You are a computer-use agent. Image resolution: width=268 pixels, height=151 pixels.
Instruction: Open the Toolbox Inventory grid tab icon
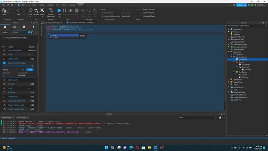click(x=15, y=27)
